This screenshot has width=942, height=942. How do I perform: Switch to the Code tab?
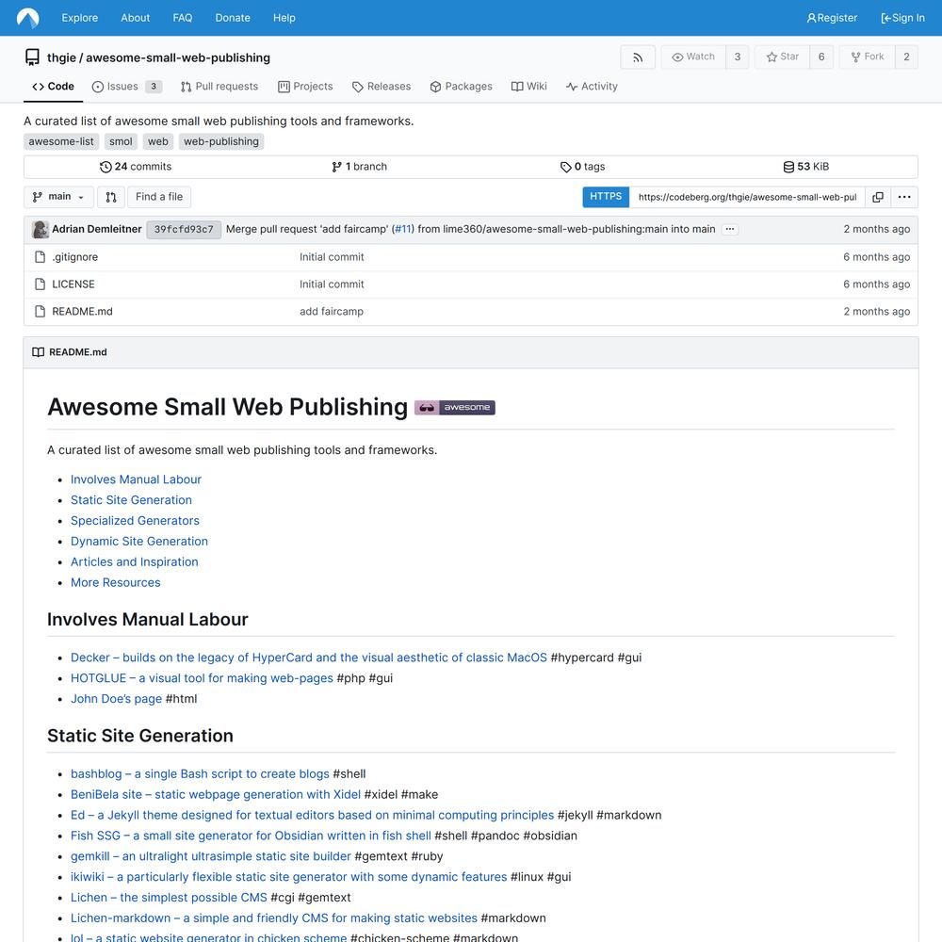(x=54, y=87)
